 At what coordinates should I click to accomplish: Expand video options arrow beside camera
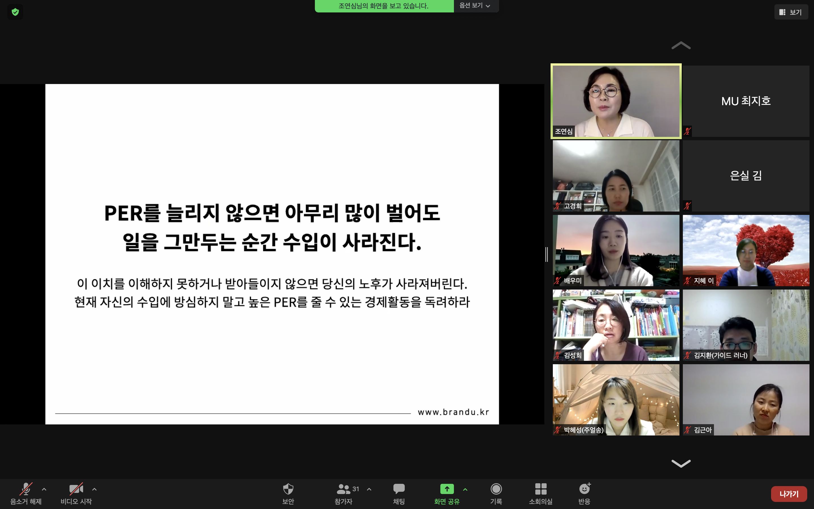pos(94,489)
